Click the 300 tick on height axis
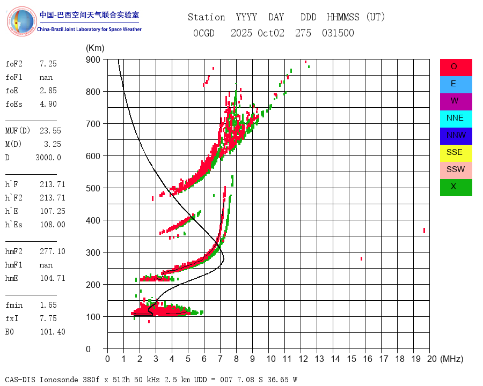 pyautogui.click(x=93, y=253)
